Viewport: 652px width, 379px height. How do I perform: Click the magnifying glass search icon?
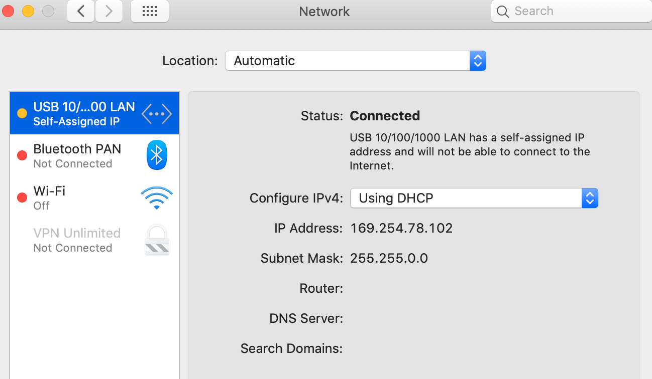tap(503, 12)
